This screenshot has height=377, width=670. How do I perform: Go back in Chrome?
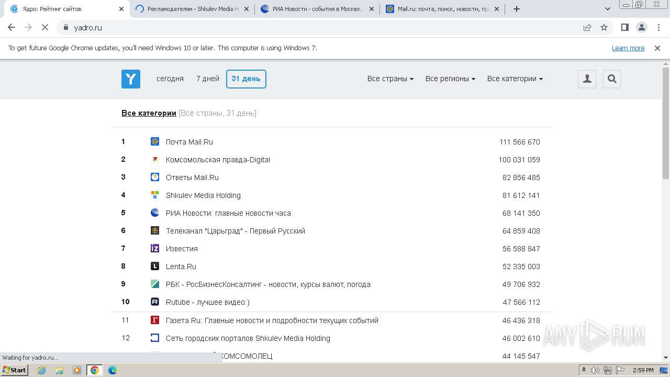pos(12,27)
